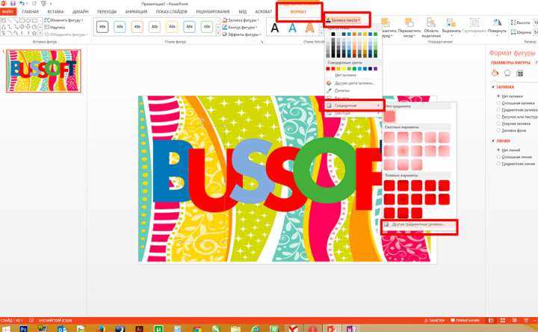Open the Photoshop icon in the taskbar

(x=23, y=329)
